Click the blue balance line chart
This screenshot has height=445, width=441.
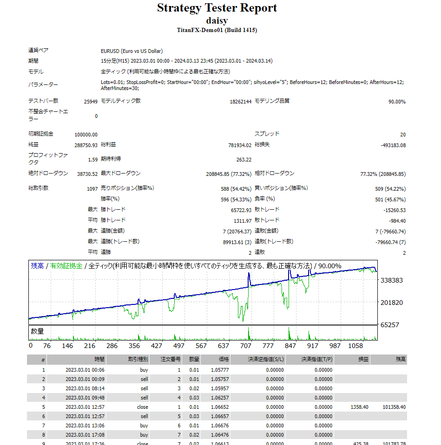click(203, 292)
